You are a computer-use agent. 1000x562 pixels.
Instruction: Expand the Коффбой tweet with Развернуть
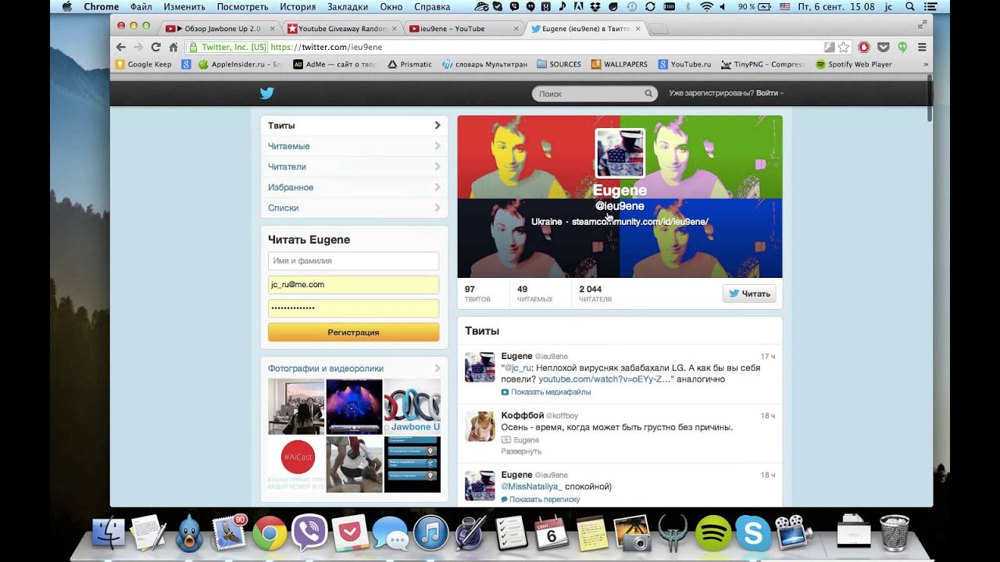pos(521,451)
